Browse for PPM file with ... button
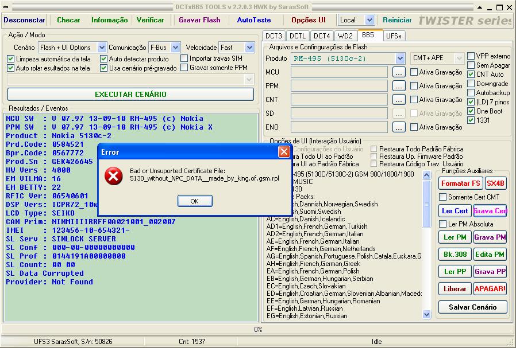This screenshot has height=348, width=516. [x=399, y=86]
